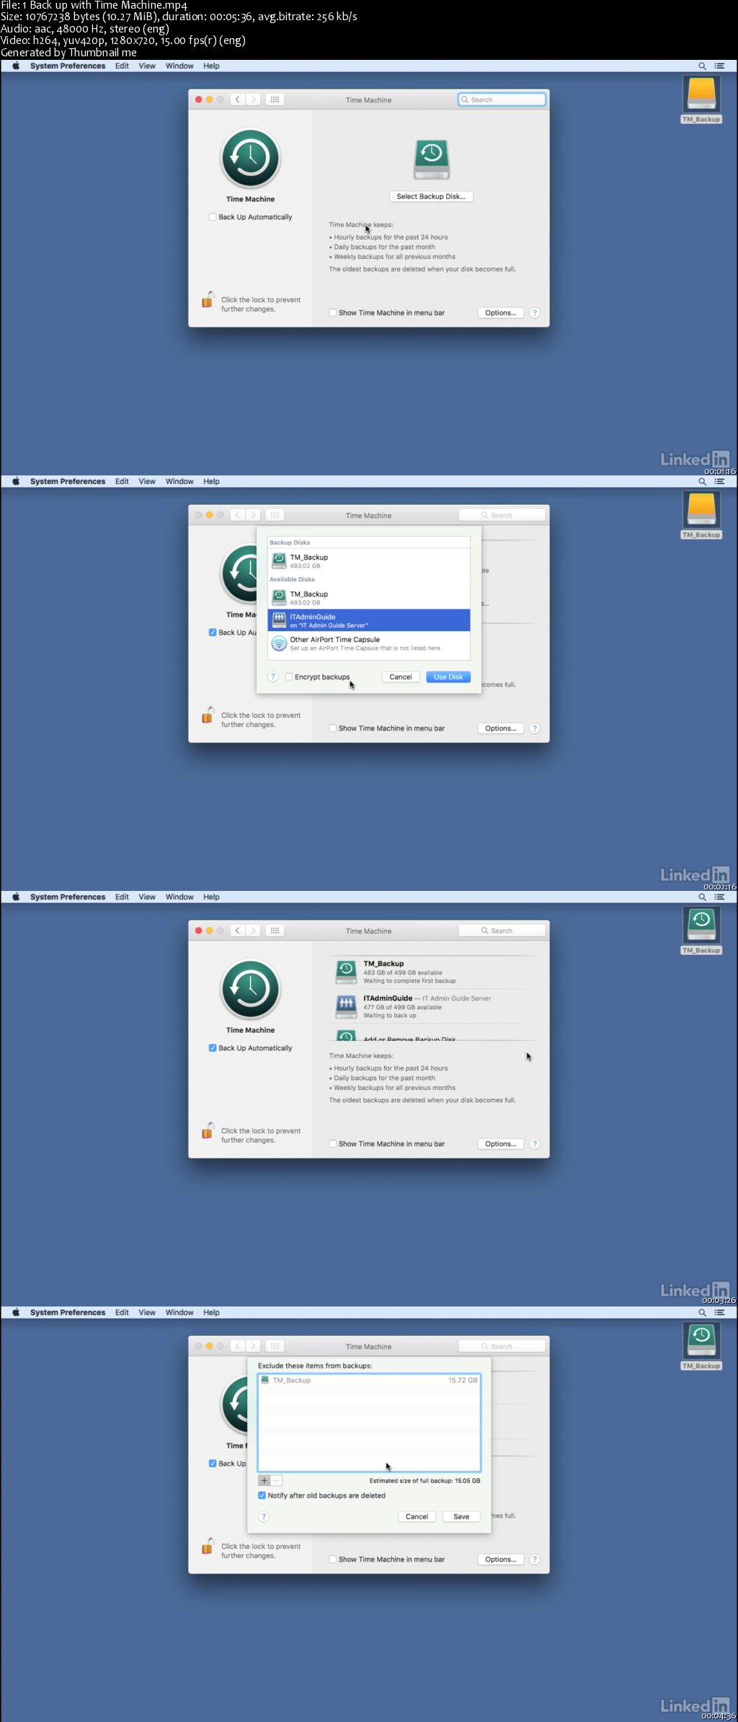Click focused Search field in the 00:01:16 frame
Viewport: 738px width, 1722px height.
tap(502, 100)
